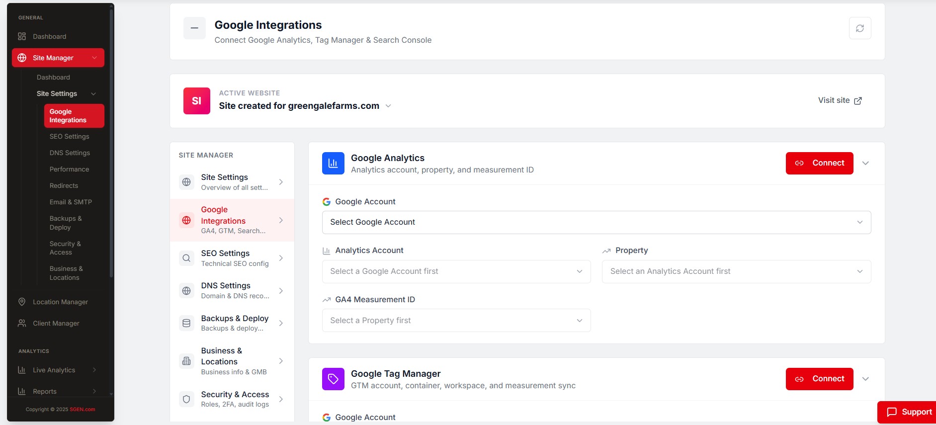936x425 pixels.
Task: Select Google Integrations in sidebar submenu
Action: (74, 116)
